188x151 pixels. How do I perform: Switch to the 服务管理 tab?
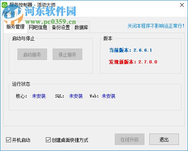pos(16,27)
